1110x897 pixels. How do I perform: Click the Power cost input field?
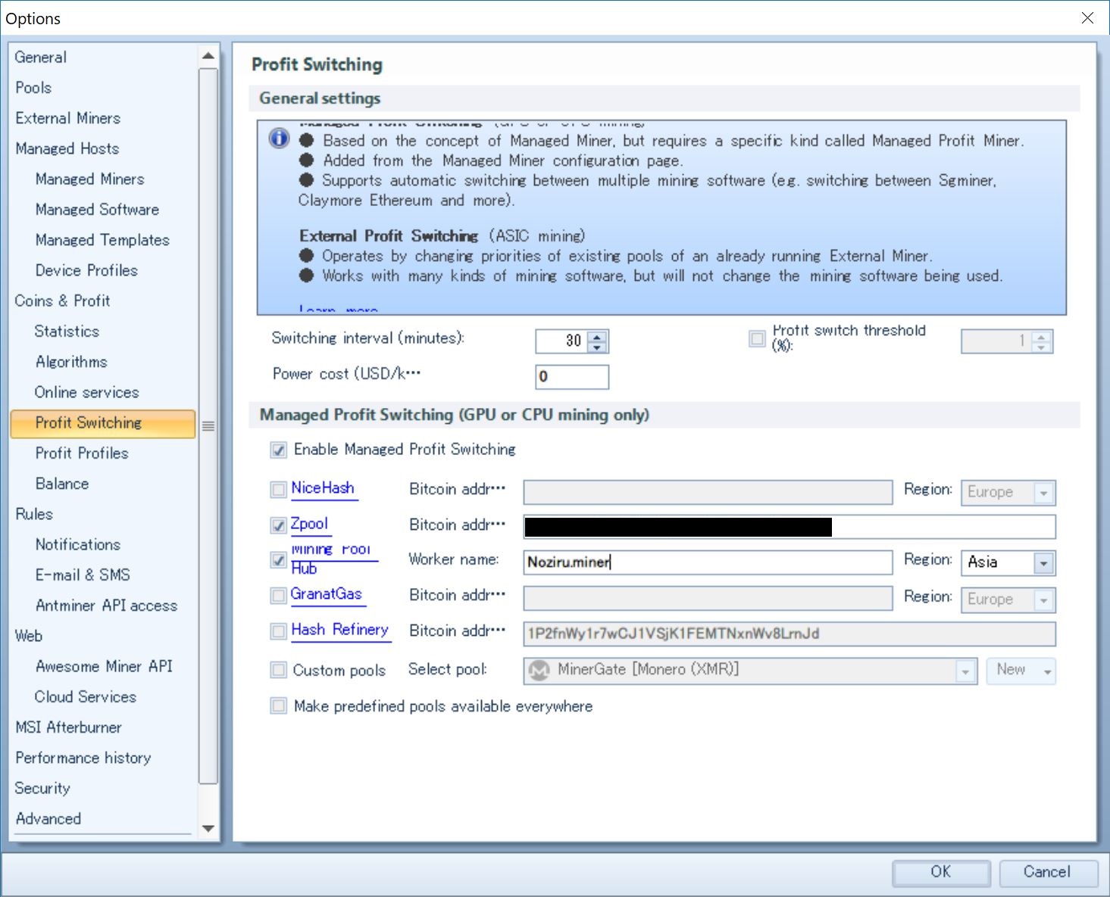coord(572,376)
